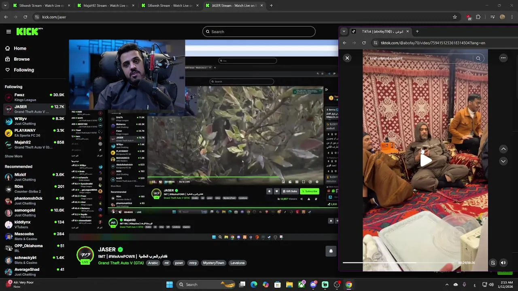
Task: Open the Kick hamburger menu
Action: tap(8, 32)
